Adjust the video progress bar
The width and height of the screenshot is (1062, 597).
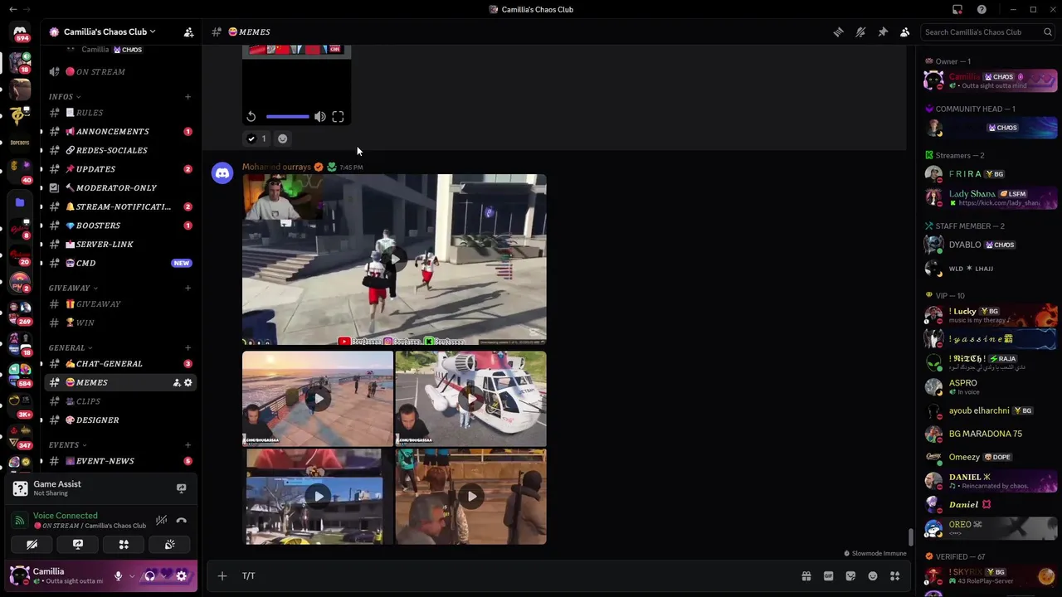tap(288, 117)
